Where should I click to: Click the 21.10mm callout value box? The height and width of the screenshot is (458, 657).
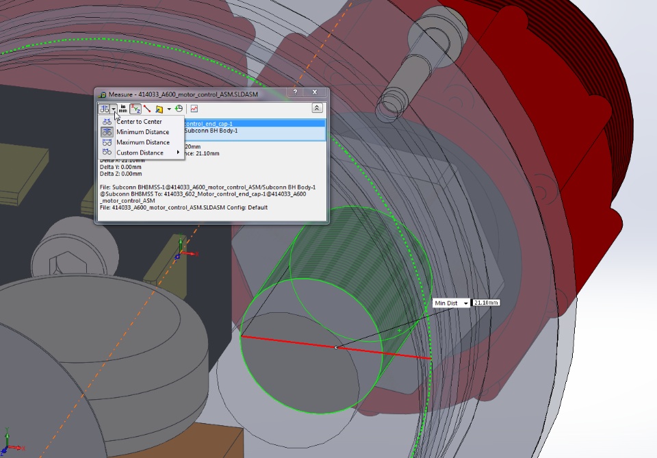pyautogui.click(x=486, y=303)
